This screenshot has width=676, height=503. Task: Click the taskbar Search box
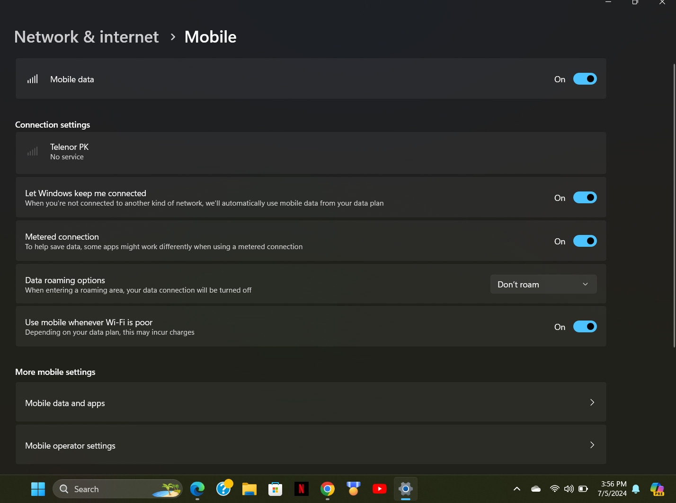117,489
